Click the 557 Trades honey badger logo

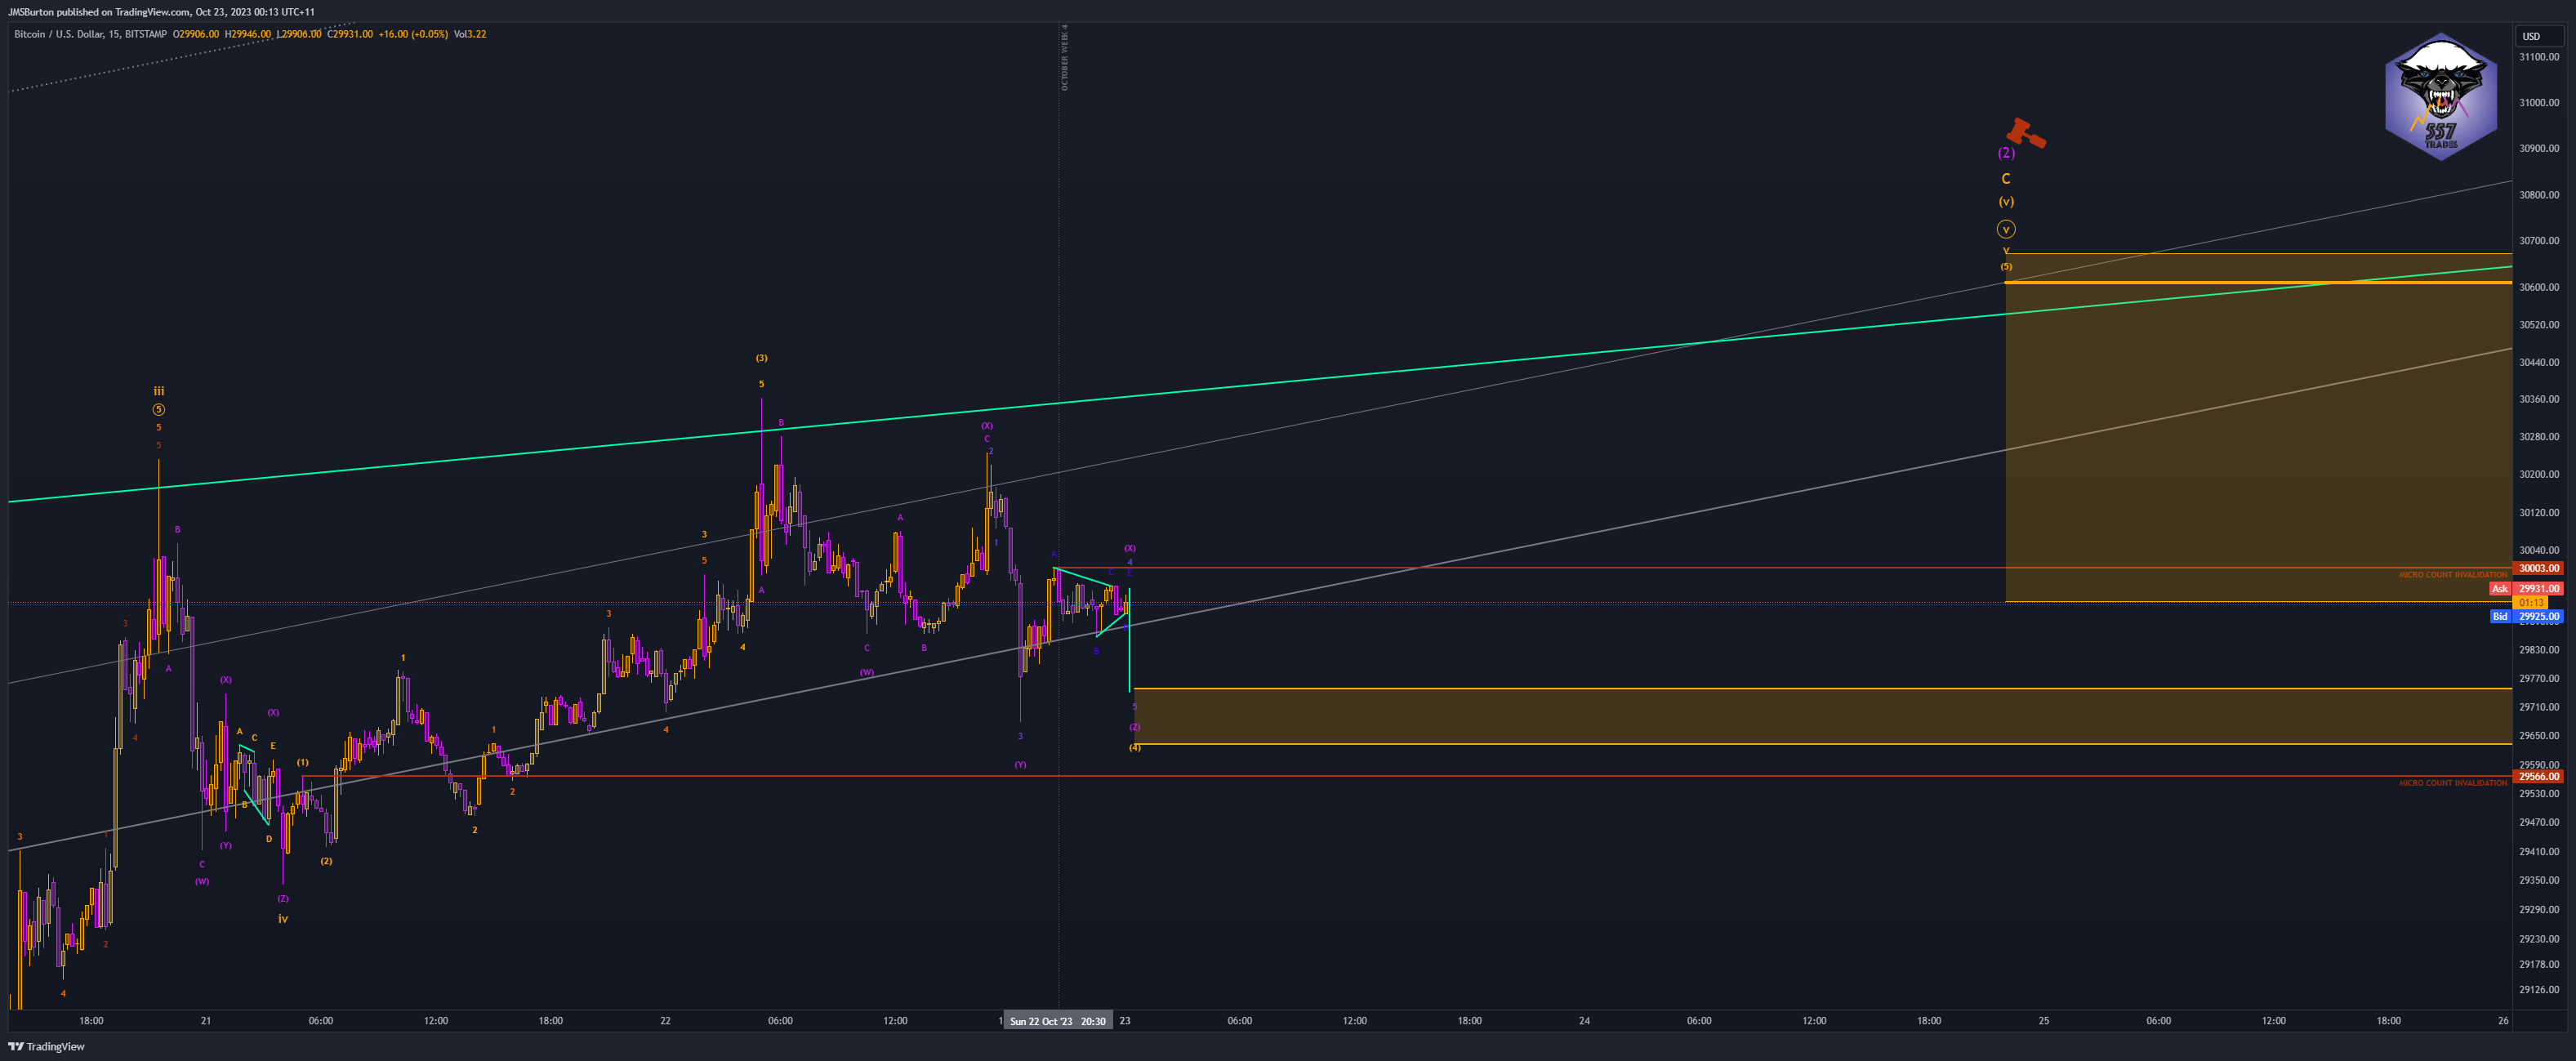(x=2440, y=97)
